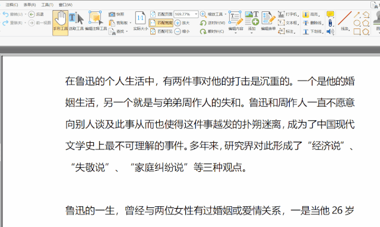Image resolution: width=380 pixels, height=227 pixels.
Task: Take a Snapshot (快照) with the camera icon
Action: (116, 14)
